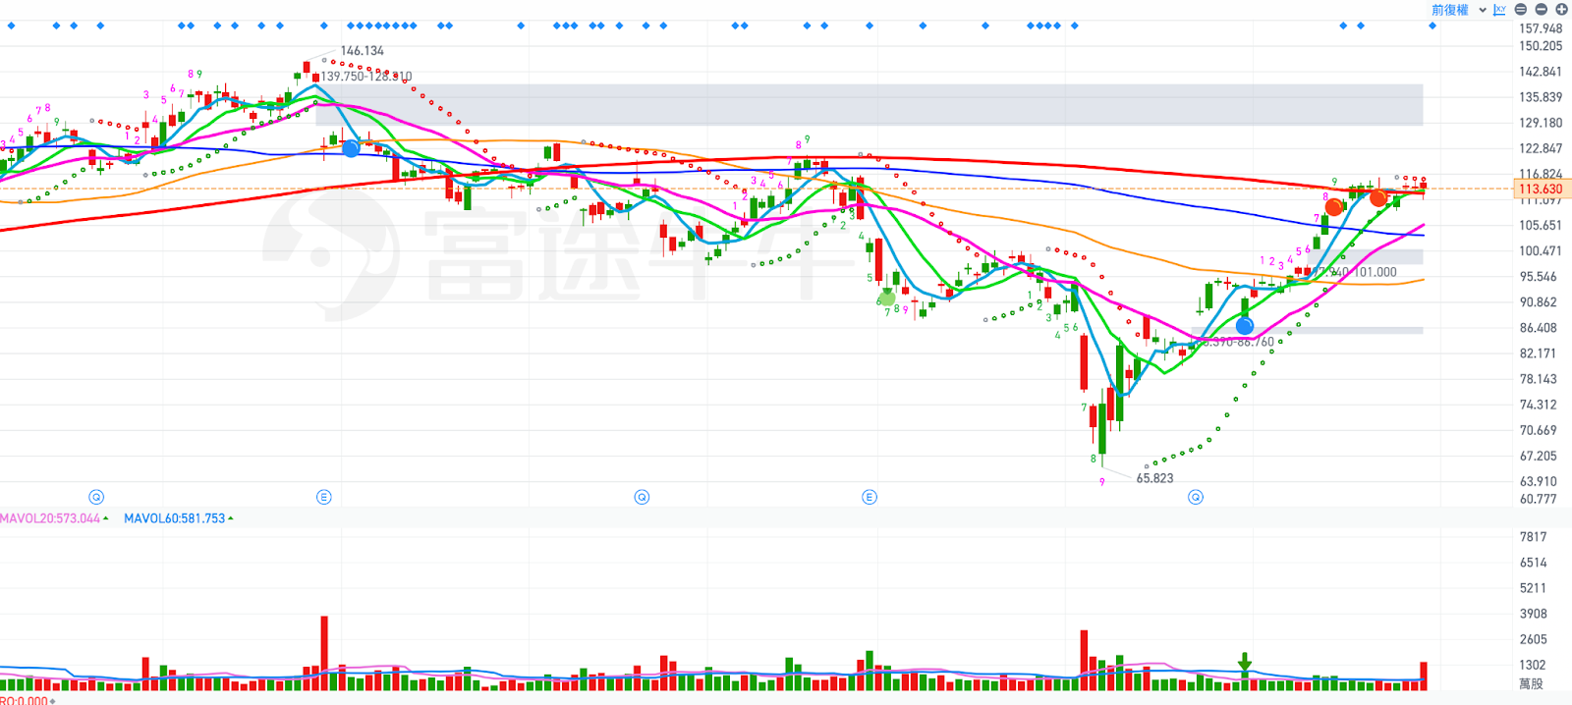The height and width of the screenshot is (705, 1572).
Task: Click the 7817 volume axis value
Action: click(1533, 537)
